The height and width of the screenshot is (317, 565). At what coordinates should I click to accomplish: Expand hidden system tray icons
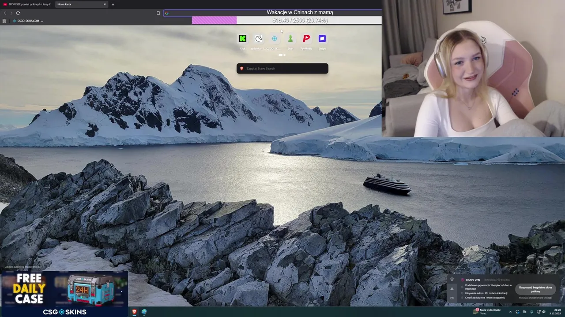click(x=510, y=312)
